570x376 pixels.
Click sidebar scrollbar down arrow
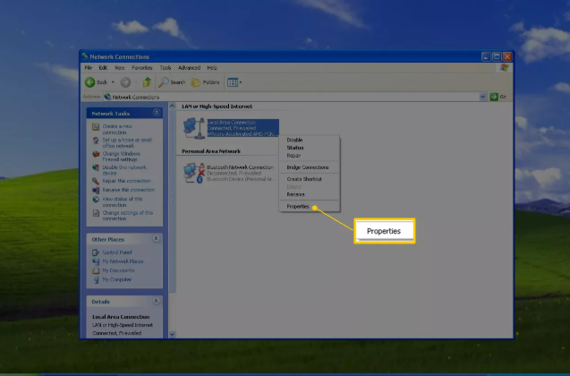click(173, 334)
